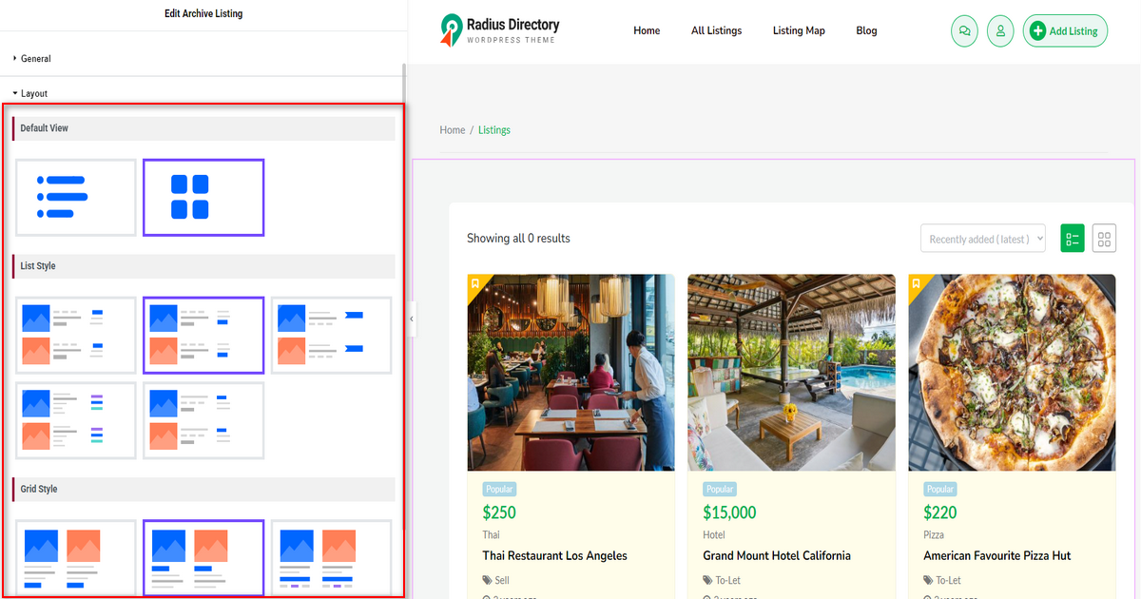The height and width of the screenshot is (599, 1141).
Task: Click the Edit Archive Listing panel title
Action: [x=203, y=13]
